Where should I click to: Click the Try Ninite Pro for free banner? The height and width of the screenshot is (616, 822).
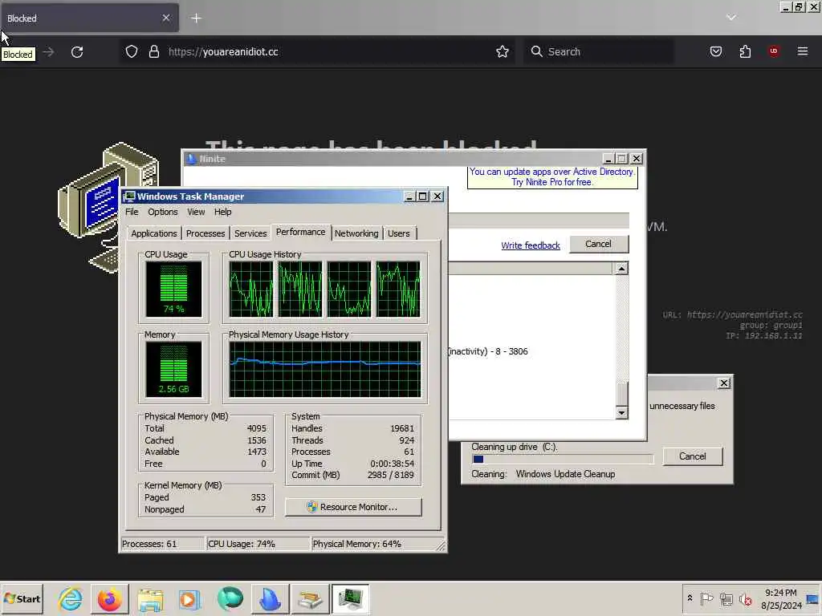pyautogui.click(x=552, y=177)
